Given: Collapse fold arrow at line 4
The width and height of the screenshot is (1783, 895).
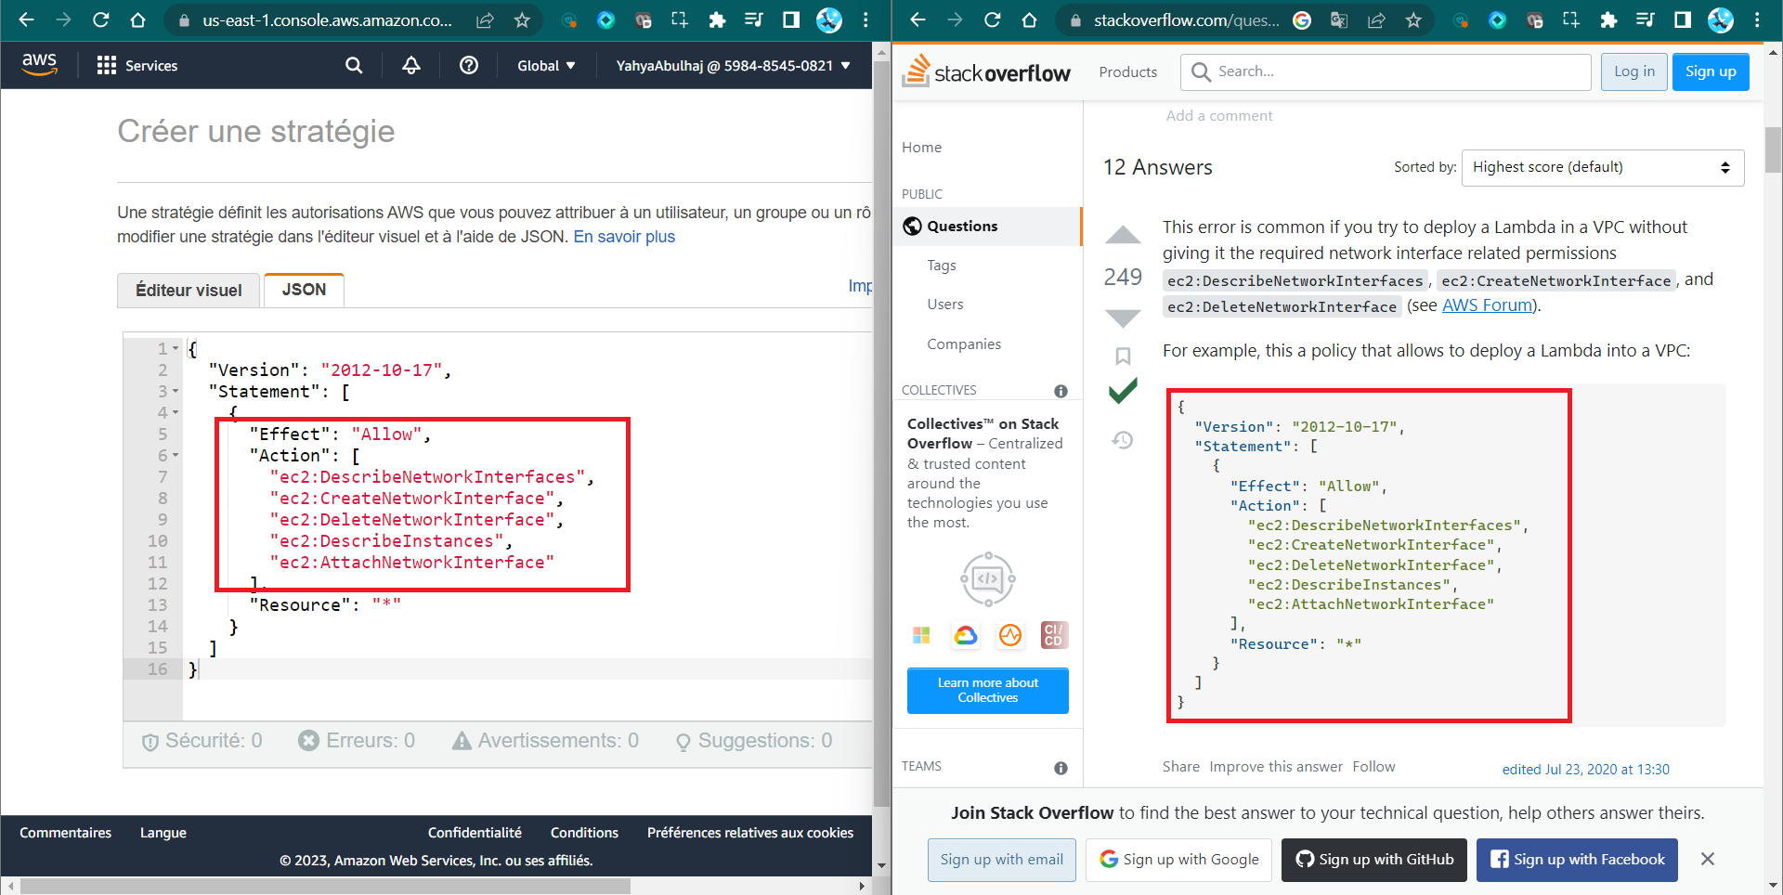Looking at the screenshot, I should [x=176, y=412].
